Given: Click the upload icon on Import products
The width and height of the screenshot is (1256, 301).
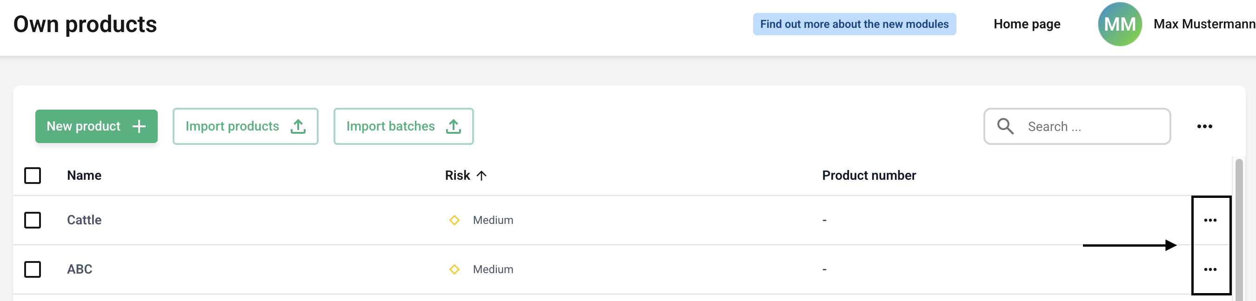Looking at the screenshot, I should [x=298, y=126].
